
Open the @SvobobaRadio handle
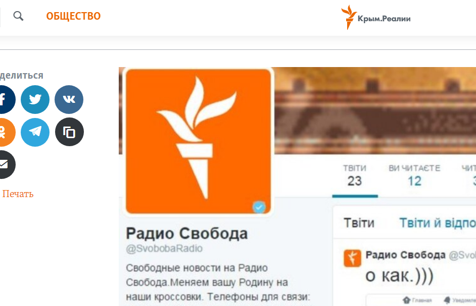pos(164,249)
